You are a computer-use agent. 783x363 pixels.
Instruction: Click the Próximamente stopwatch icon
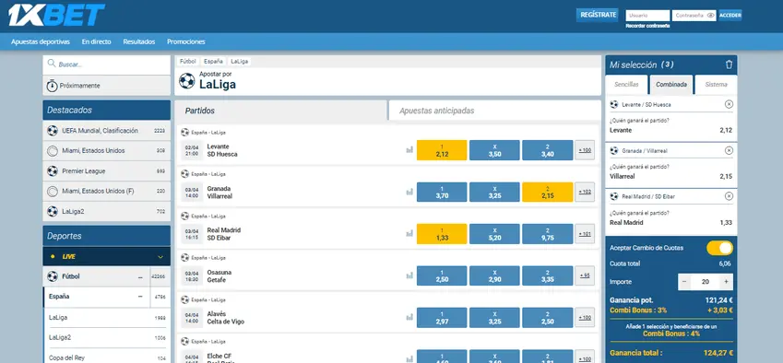[52, 86]
